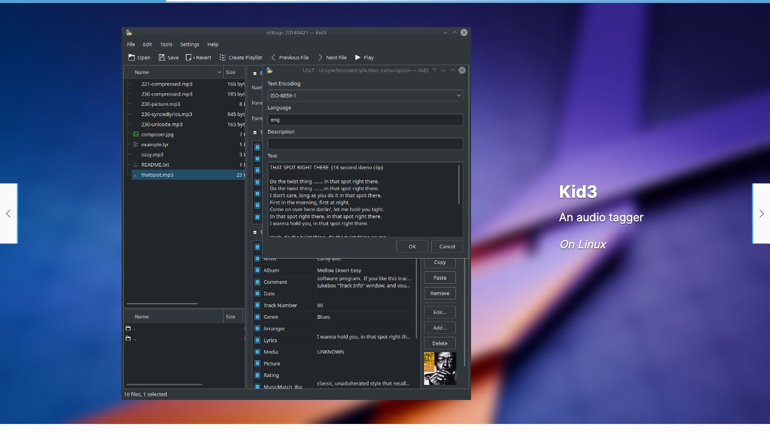The width and height of the screenshot is (770, 433).
Task: Show the previous slide with left arrow
Action: (x=8, y=213)
